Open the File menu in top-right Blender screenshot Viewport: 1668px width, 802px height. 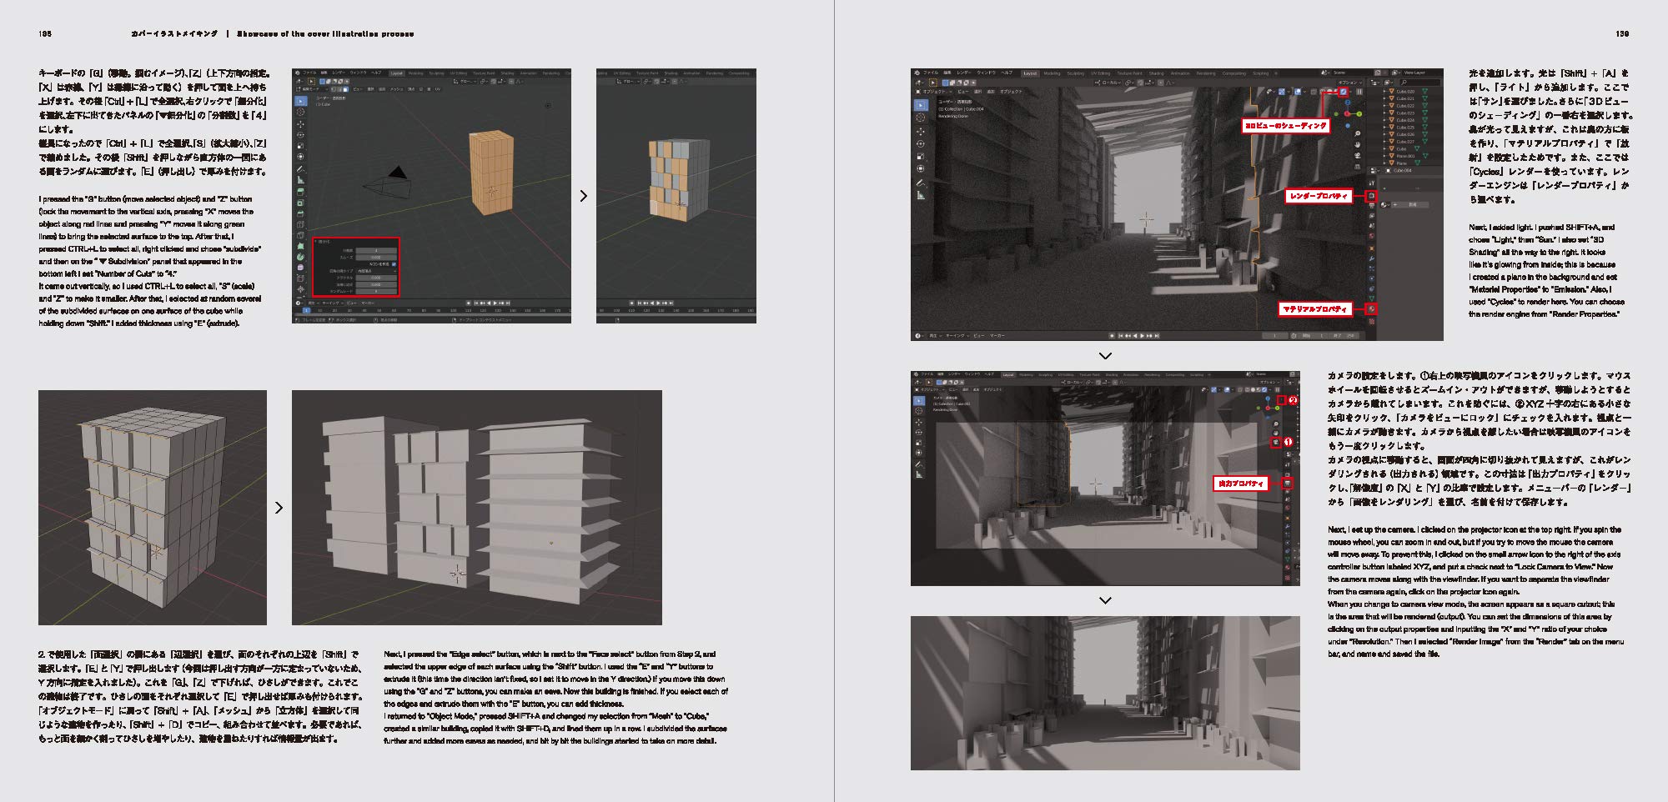930,73
